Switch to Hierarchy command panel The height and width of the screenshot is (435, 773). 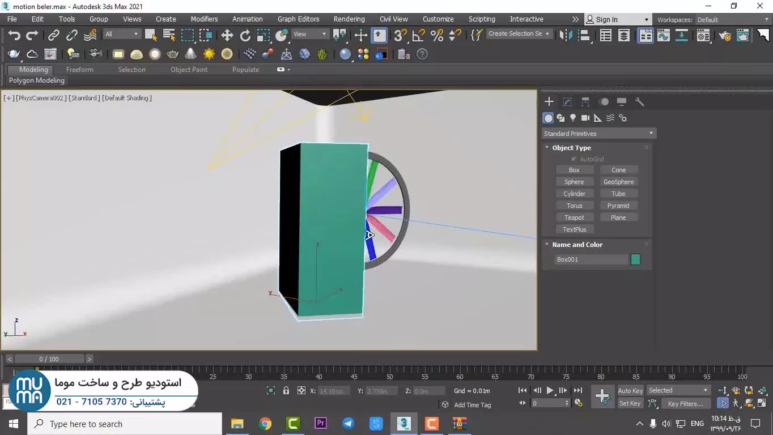tap(585, 102)
